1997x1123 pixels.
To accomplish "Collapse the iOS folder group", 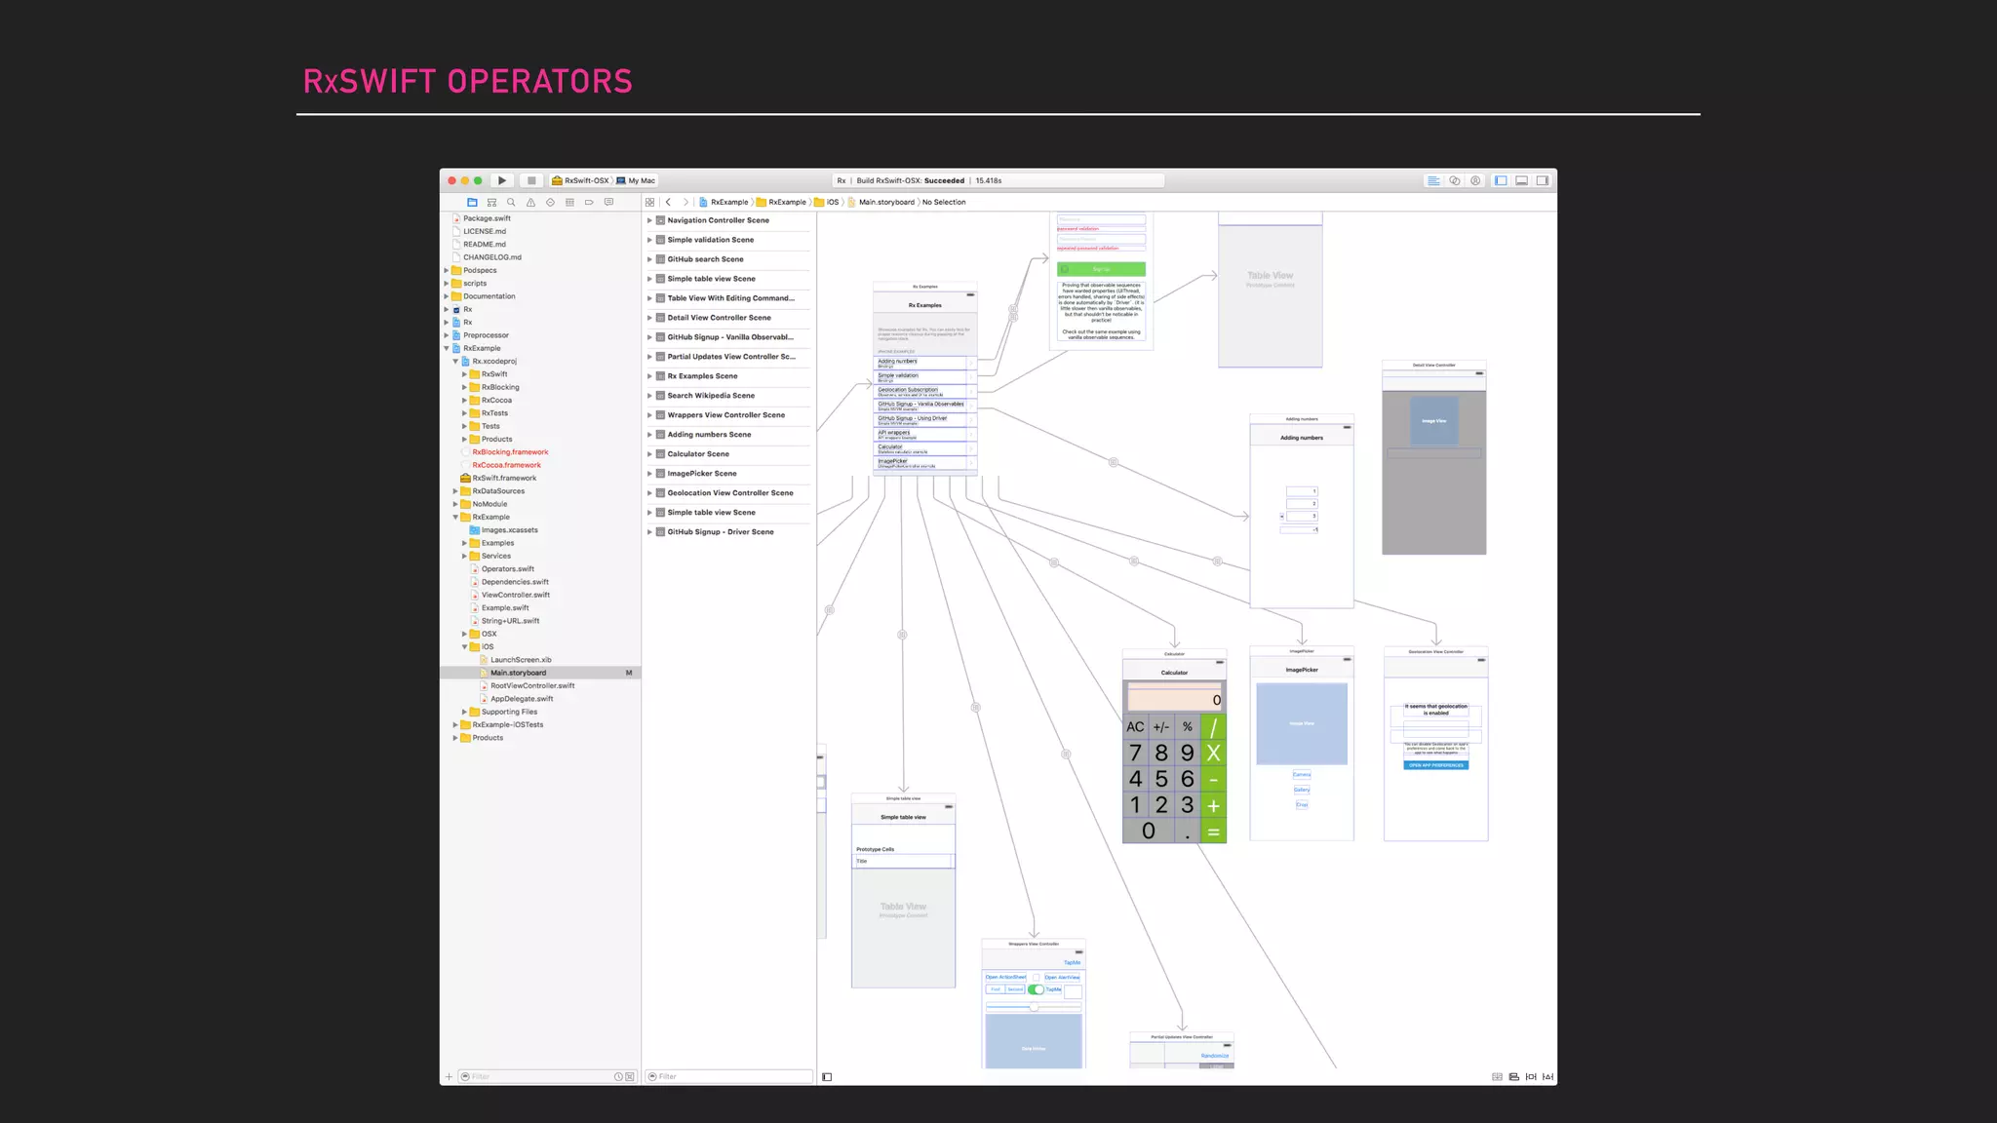I will point(465,646).
